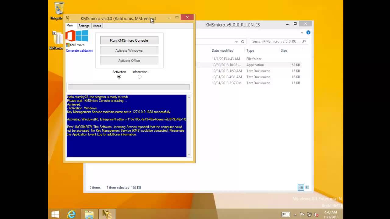Viewport: 390px width, 219px height.
Task: Select the Information radio button
Action: tap(140, 77)
